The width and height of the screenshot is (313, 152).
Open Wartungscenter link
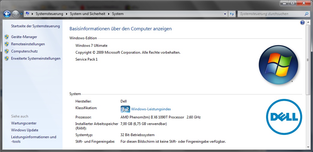click(24, 123)
